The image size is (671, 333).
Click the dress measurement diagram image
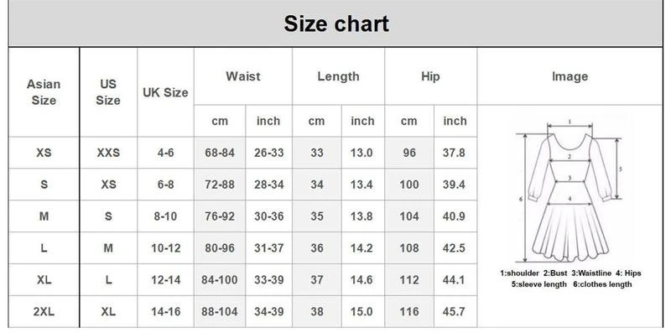coord(570,191)
